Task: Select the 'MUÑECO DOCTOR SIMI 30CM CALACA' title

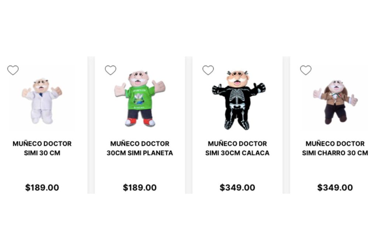Action: pyautogui.click(x=237, y=148)
